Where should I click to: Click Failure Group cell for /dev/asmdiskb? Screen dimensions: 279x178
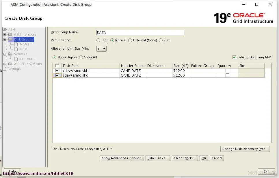coord(203,71)
